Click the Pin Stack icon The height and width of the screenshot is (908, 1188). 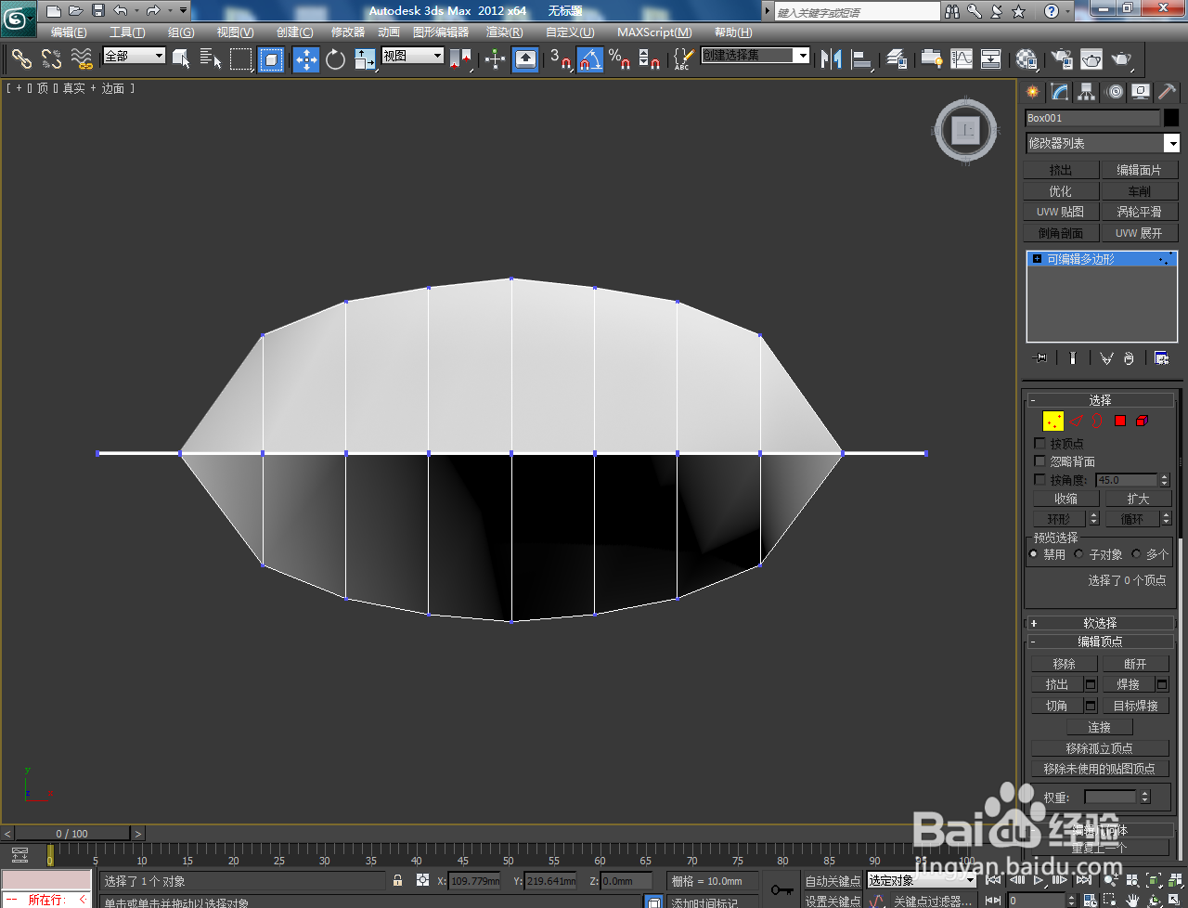pyautogui.click(x=1040, y=358)
